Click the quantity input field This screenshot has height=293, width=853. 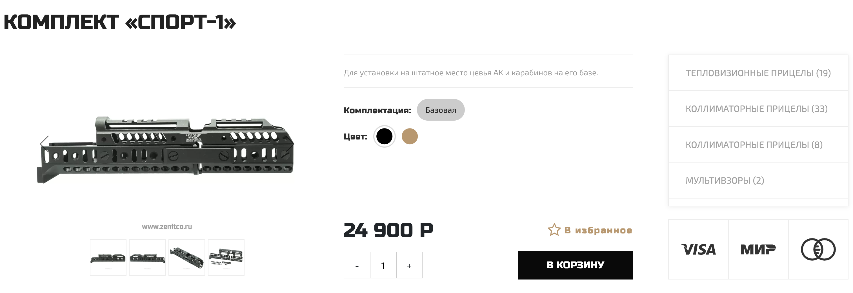tap(383, 265)
